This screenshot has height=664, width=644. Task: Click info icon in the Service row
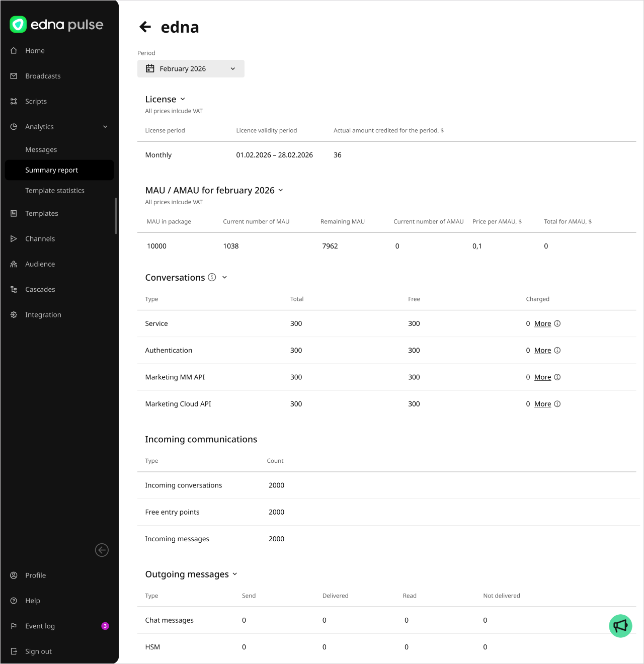(557, 323)
